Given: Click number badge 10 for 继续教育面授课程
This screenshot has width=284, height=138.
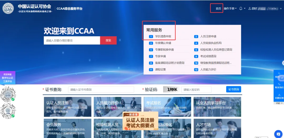Looking at the screenshot, I should [196, 63].
